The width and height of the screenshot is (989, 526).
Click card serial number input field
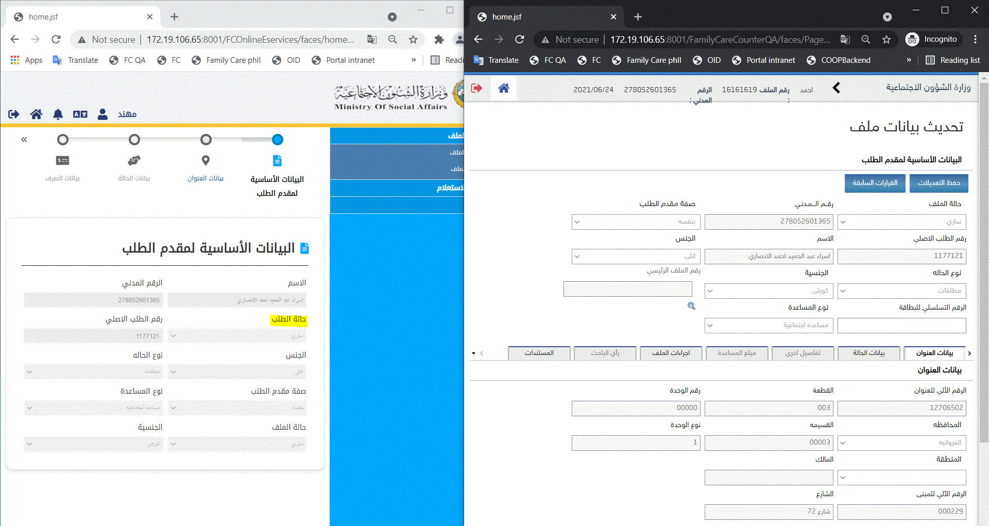pos(902,326)
